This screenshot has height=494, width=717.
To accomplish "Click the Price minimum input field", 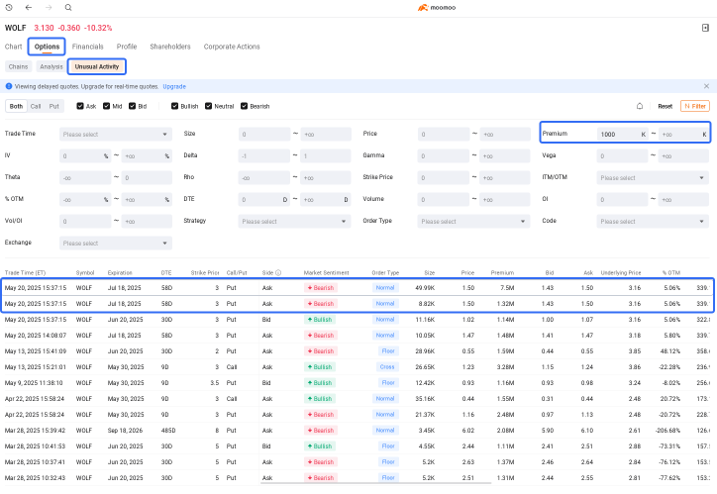I will coord(444,135).
